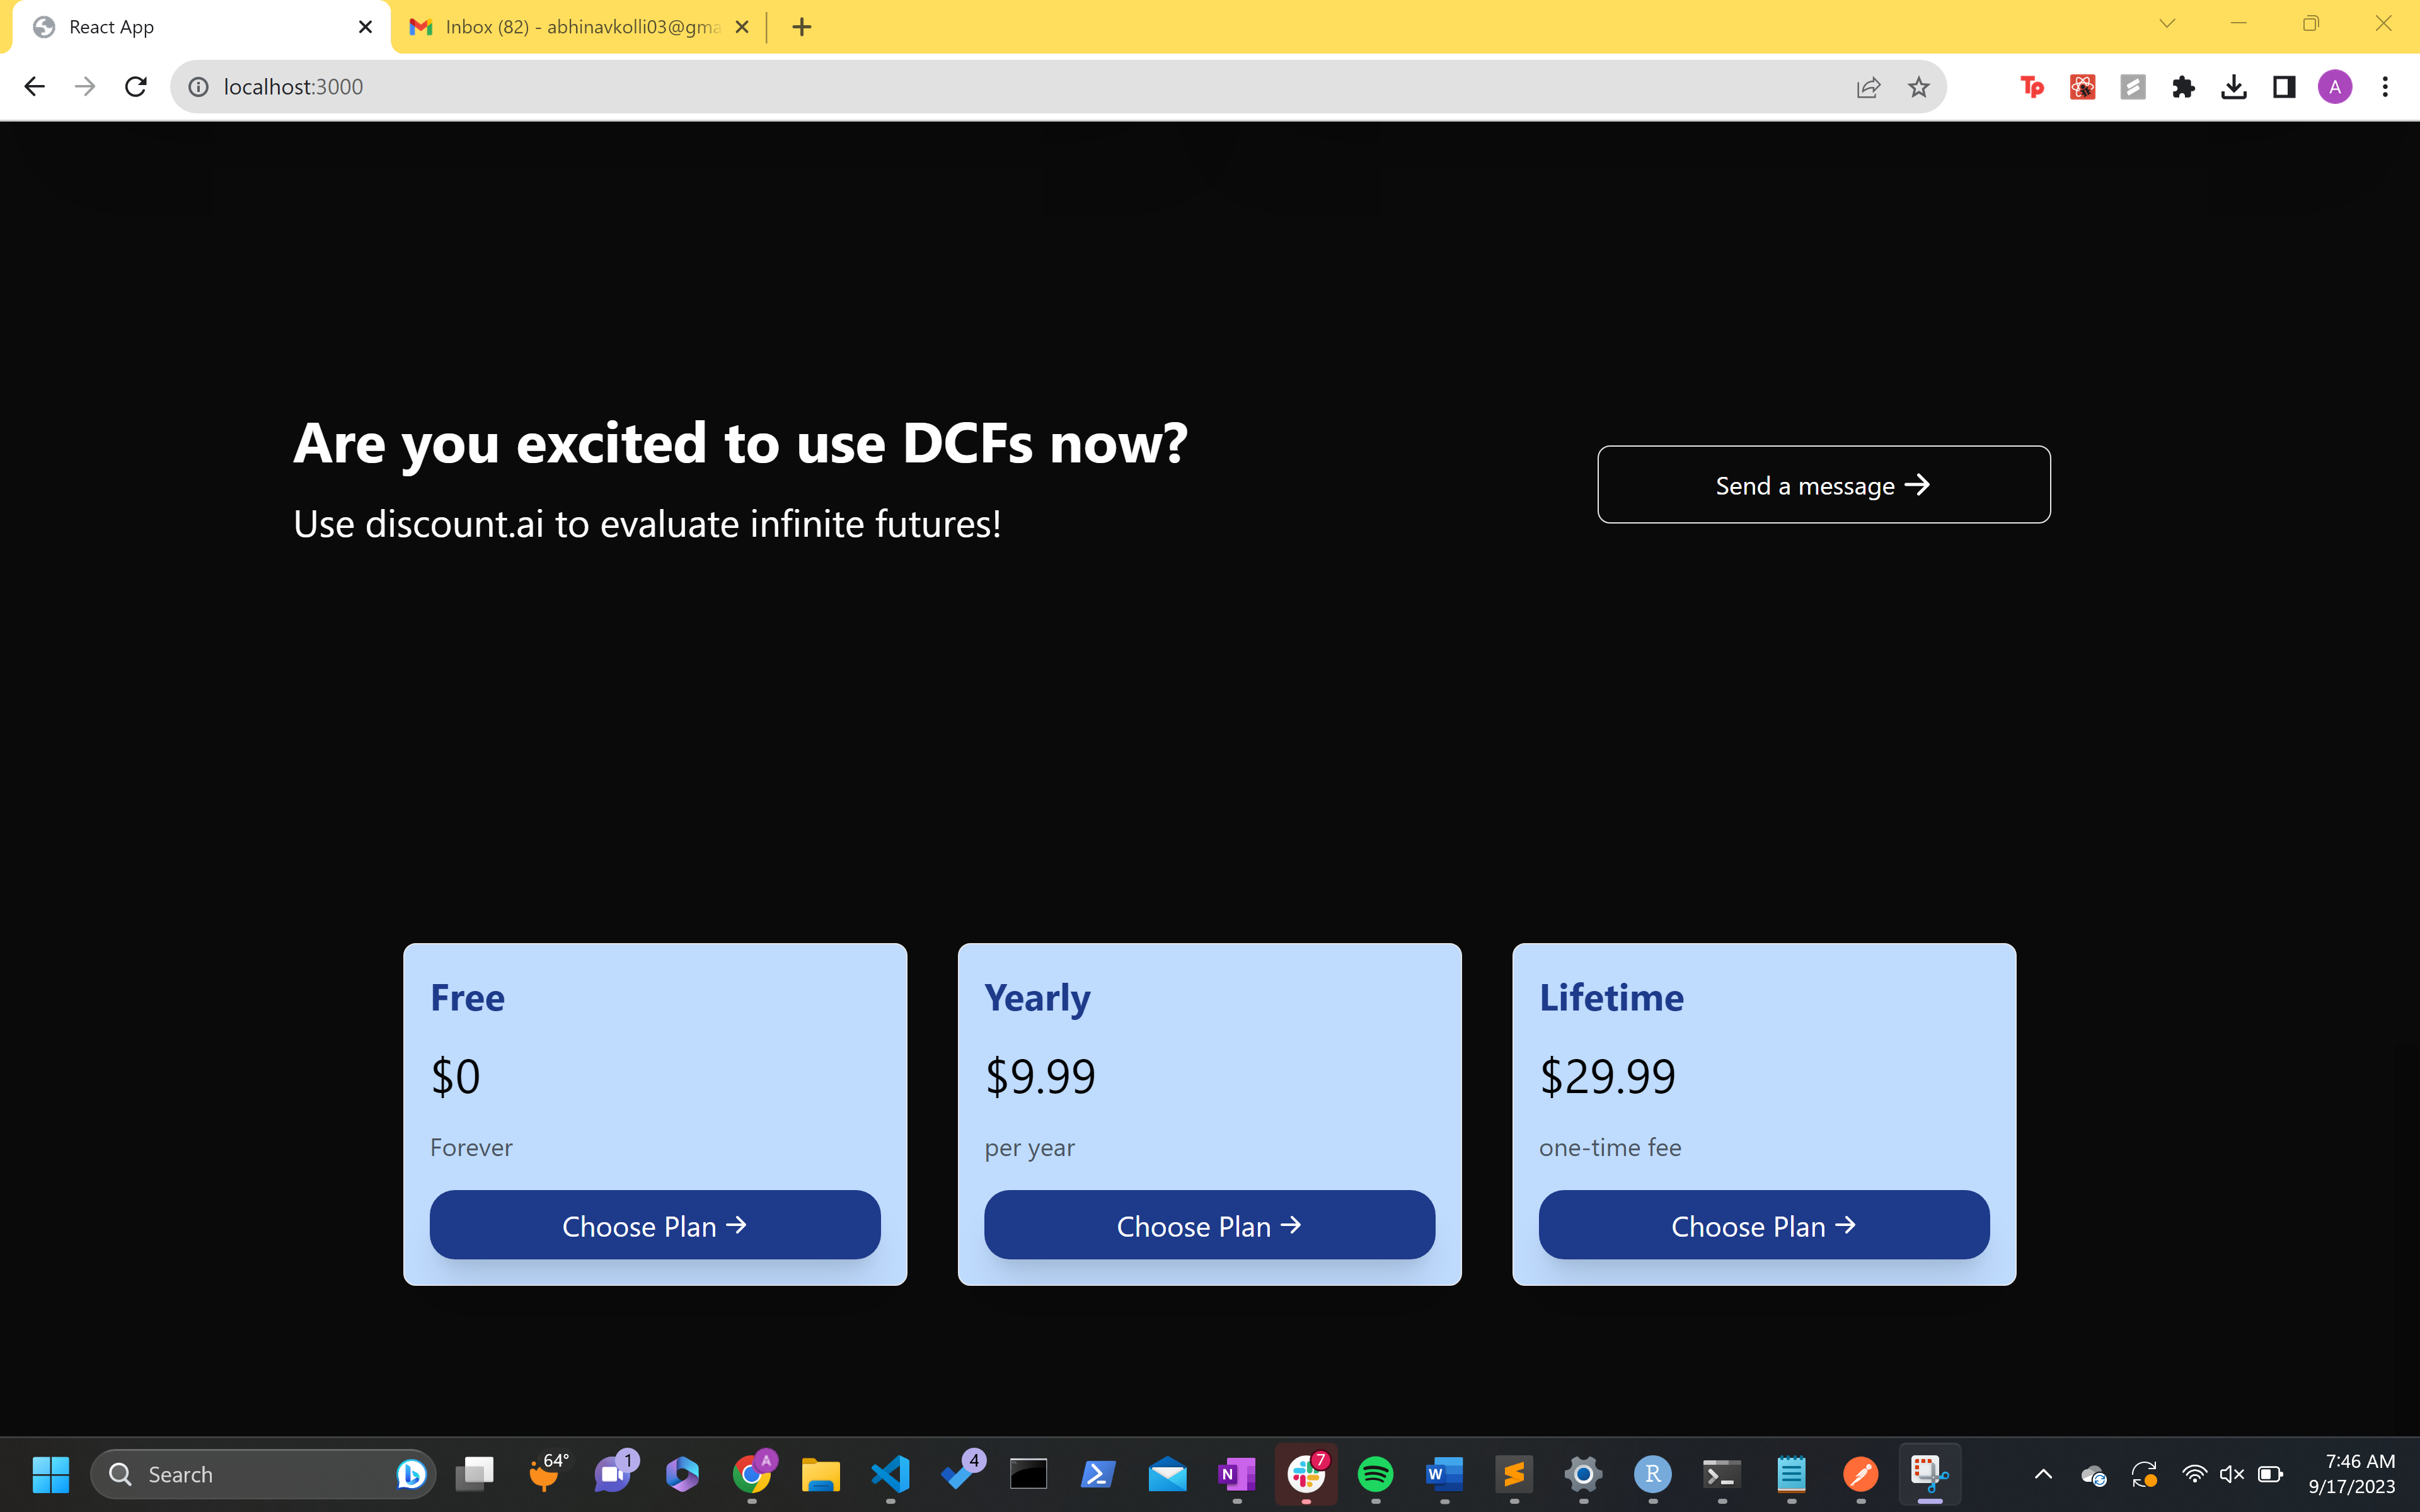Open Spotify from the taskbar
This screenshot has width=2420, height=1512.
pos(1375,1474)
